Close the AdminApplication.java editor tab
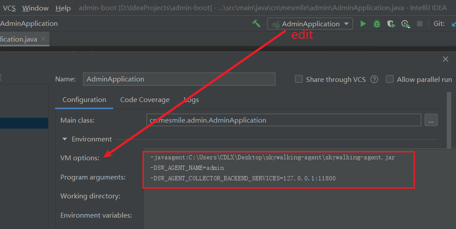Image resolution: width=456 pixels, height=229 pixels. (x=43, y=39)
